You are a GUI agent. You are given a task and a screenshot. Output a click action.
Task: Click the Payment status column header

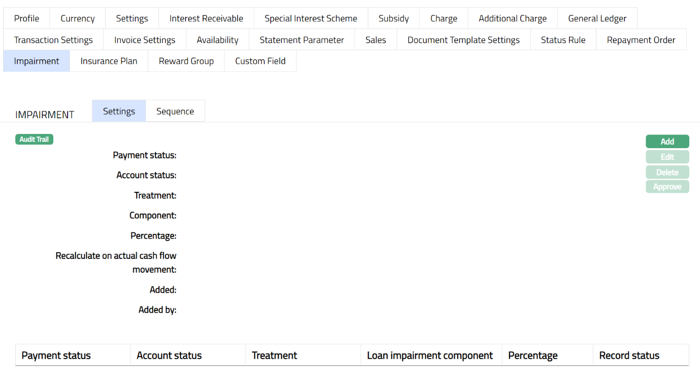point(56,355)
